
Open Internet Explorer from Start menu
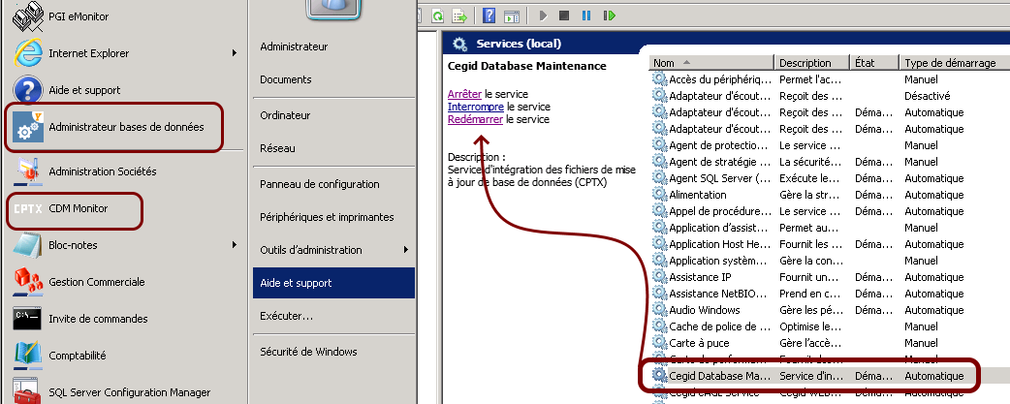click(88, 53)
